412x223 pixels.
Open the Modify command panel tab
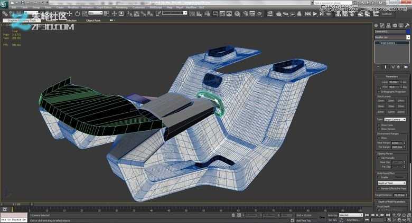[382, 25]
